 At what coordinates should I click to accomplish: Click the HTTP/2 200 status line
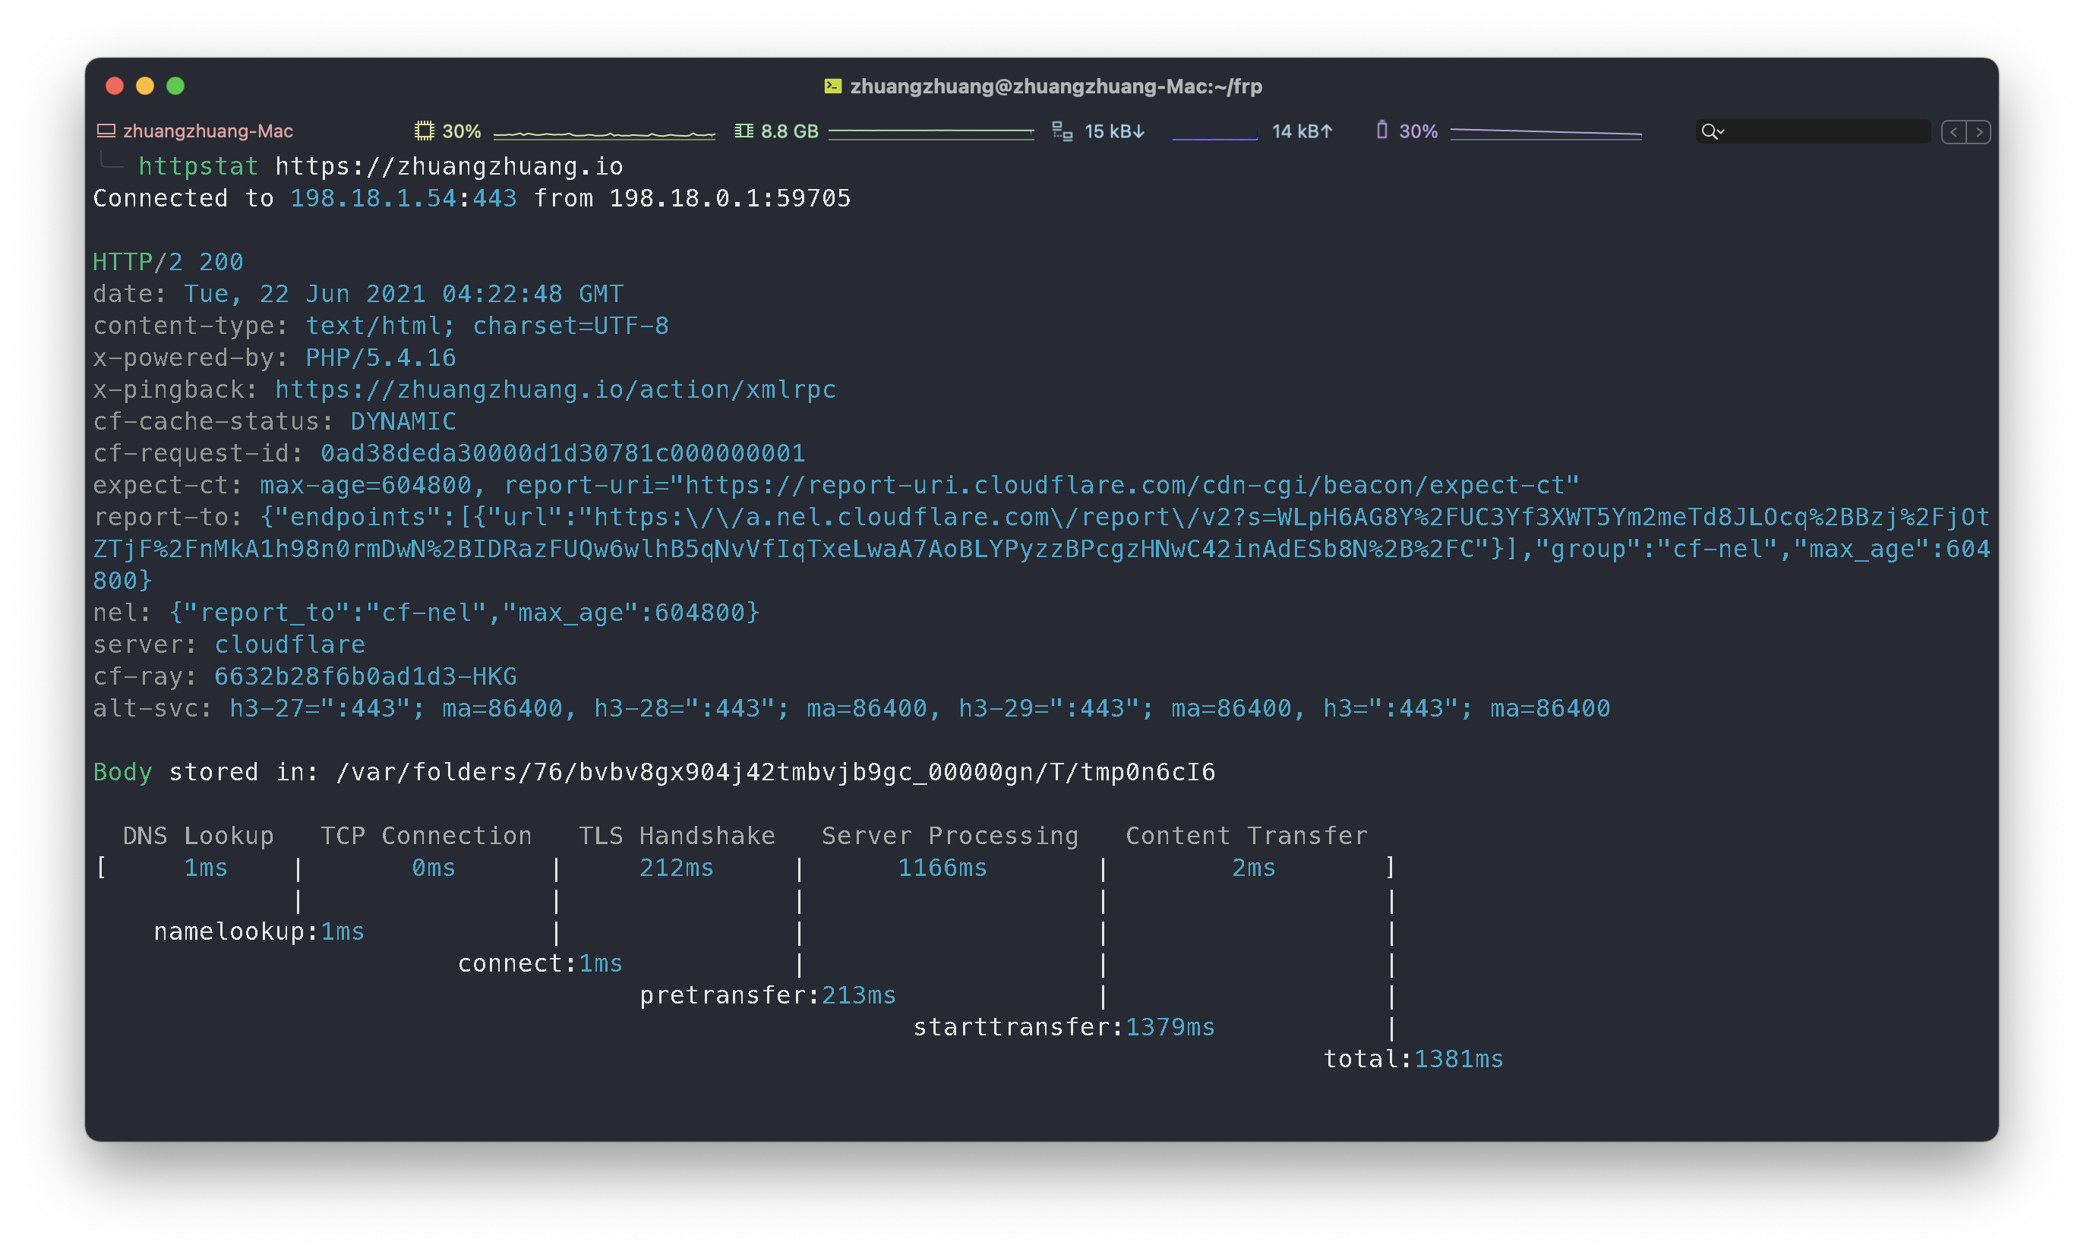(169, 262)
